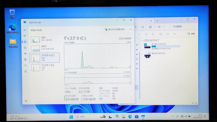Click the active time graph of Disk 0

tap(97, 56)
